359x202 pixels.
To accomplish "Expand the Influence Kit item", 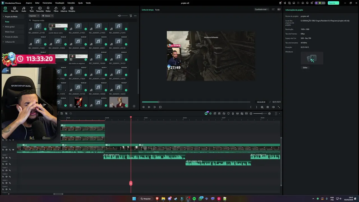I will [3, 42].
